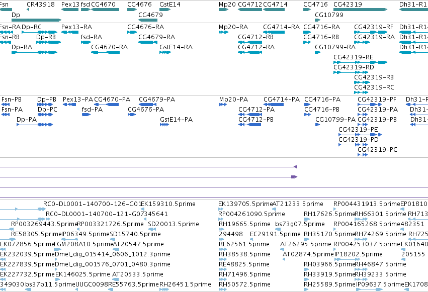Click transcript Dp-RB
The height and width of the screenshot is (292, 428).
[x=46, y=37]
